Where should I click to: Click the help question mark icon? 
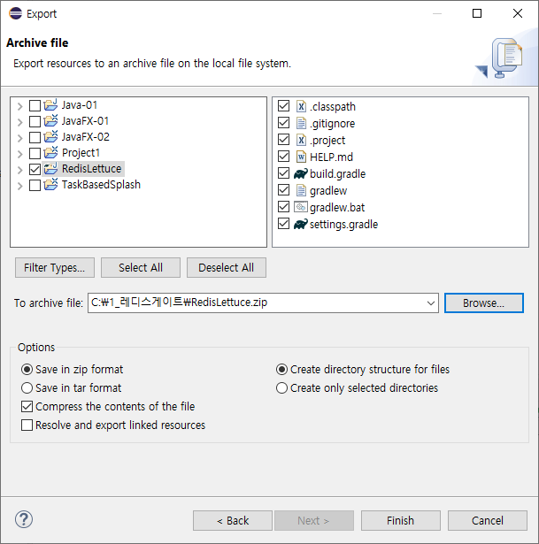click(x=25, y=520)
